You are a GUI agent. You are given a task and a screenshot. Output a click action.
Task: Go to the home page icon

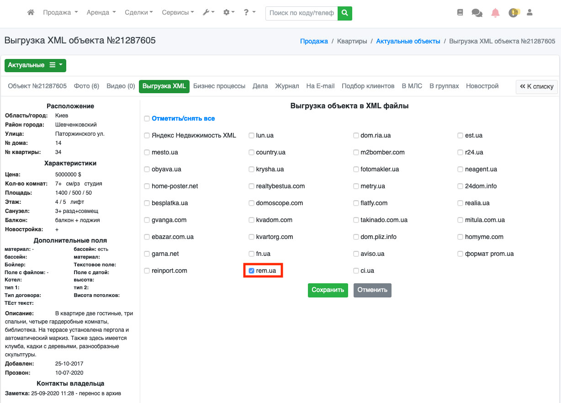31,13
